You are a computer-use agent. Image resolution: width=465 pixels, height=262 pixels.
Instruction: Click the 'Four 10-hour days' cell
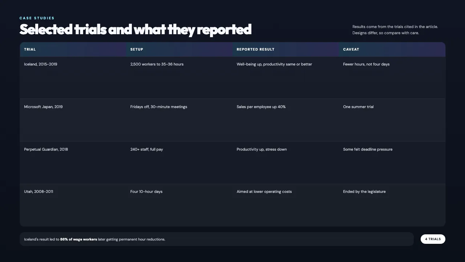pos(179,205)
